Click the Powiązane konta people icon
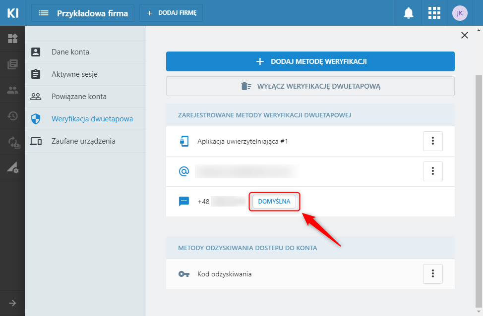This screenshot has height=316, width=483. [36, 97]
